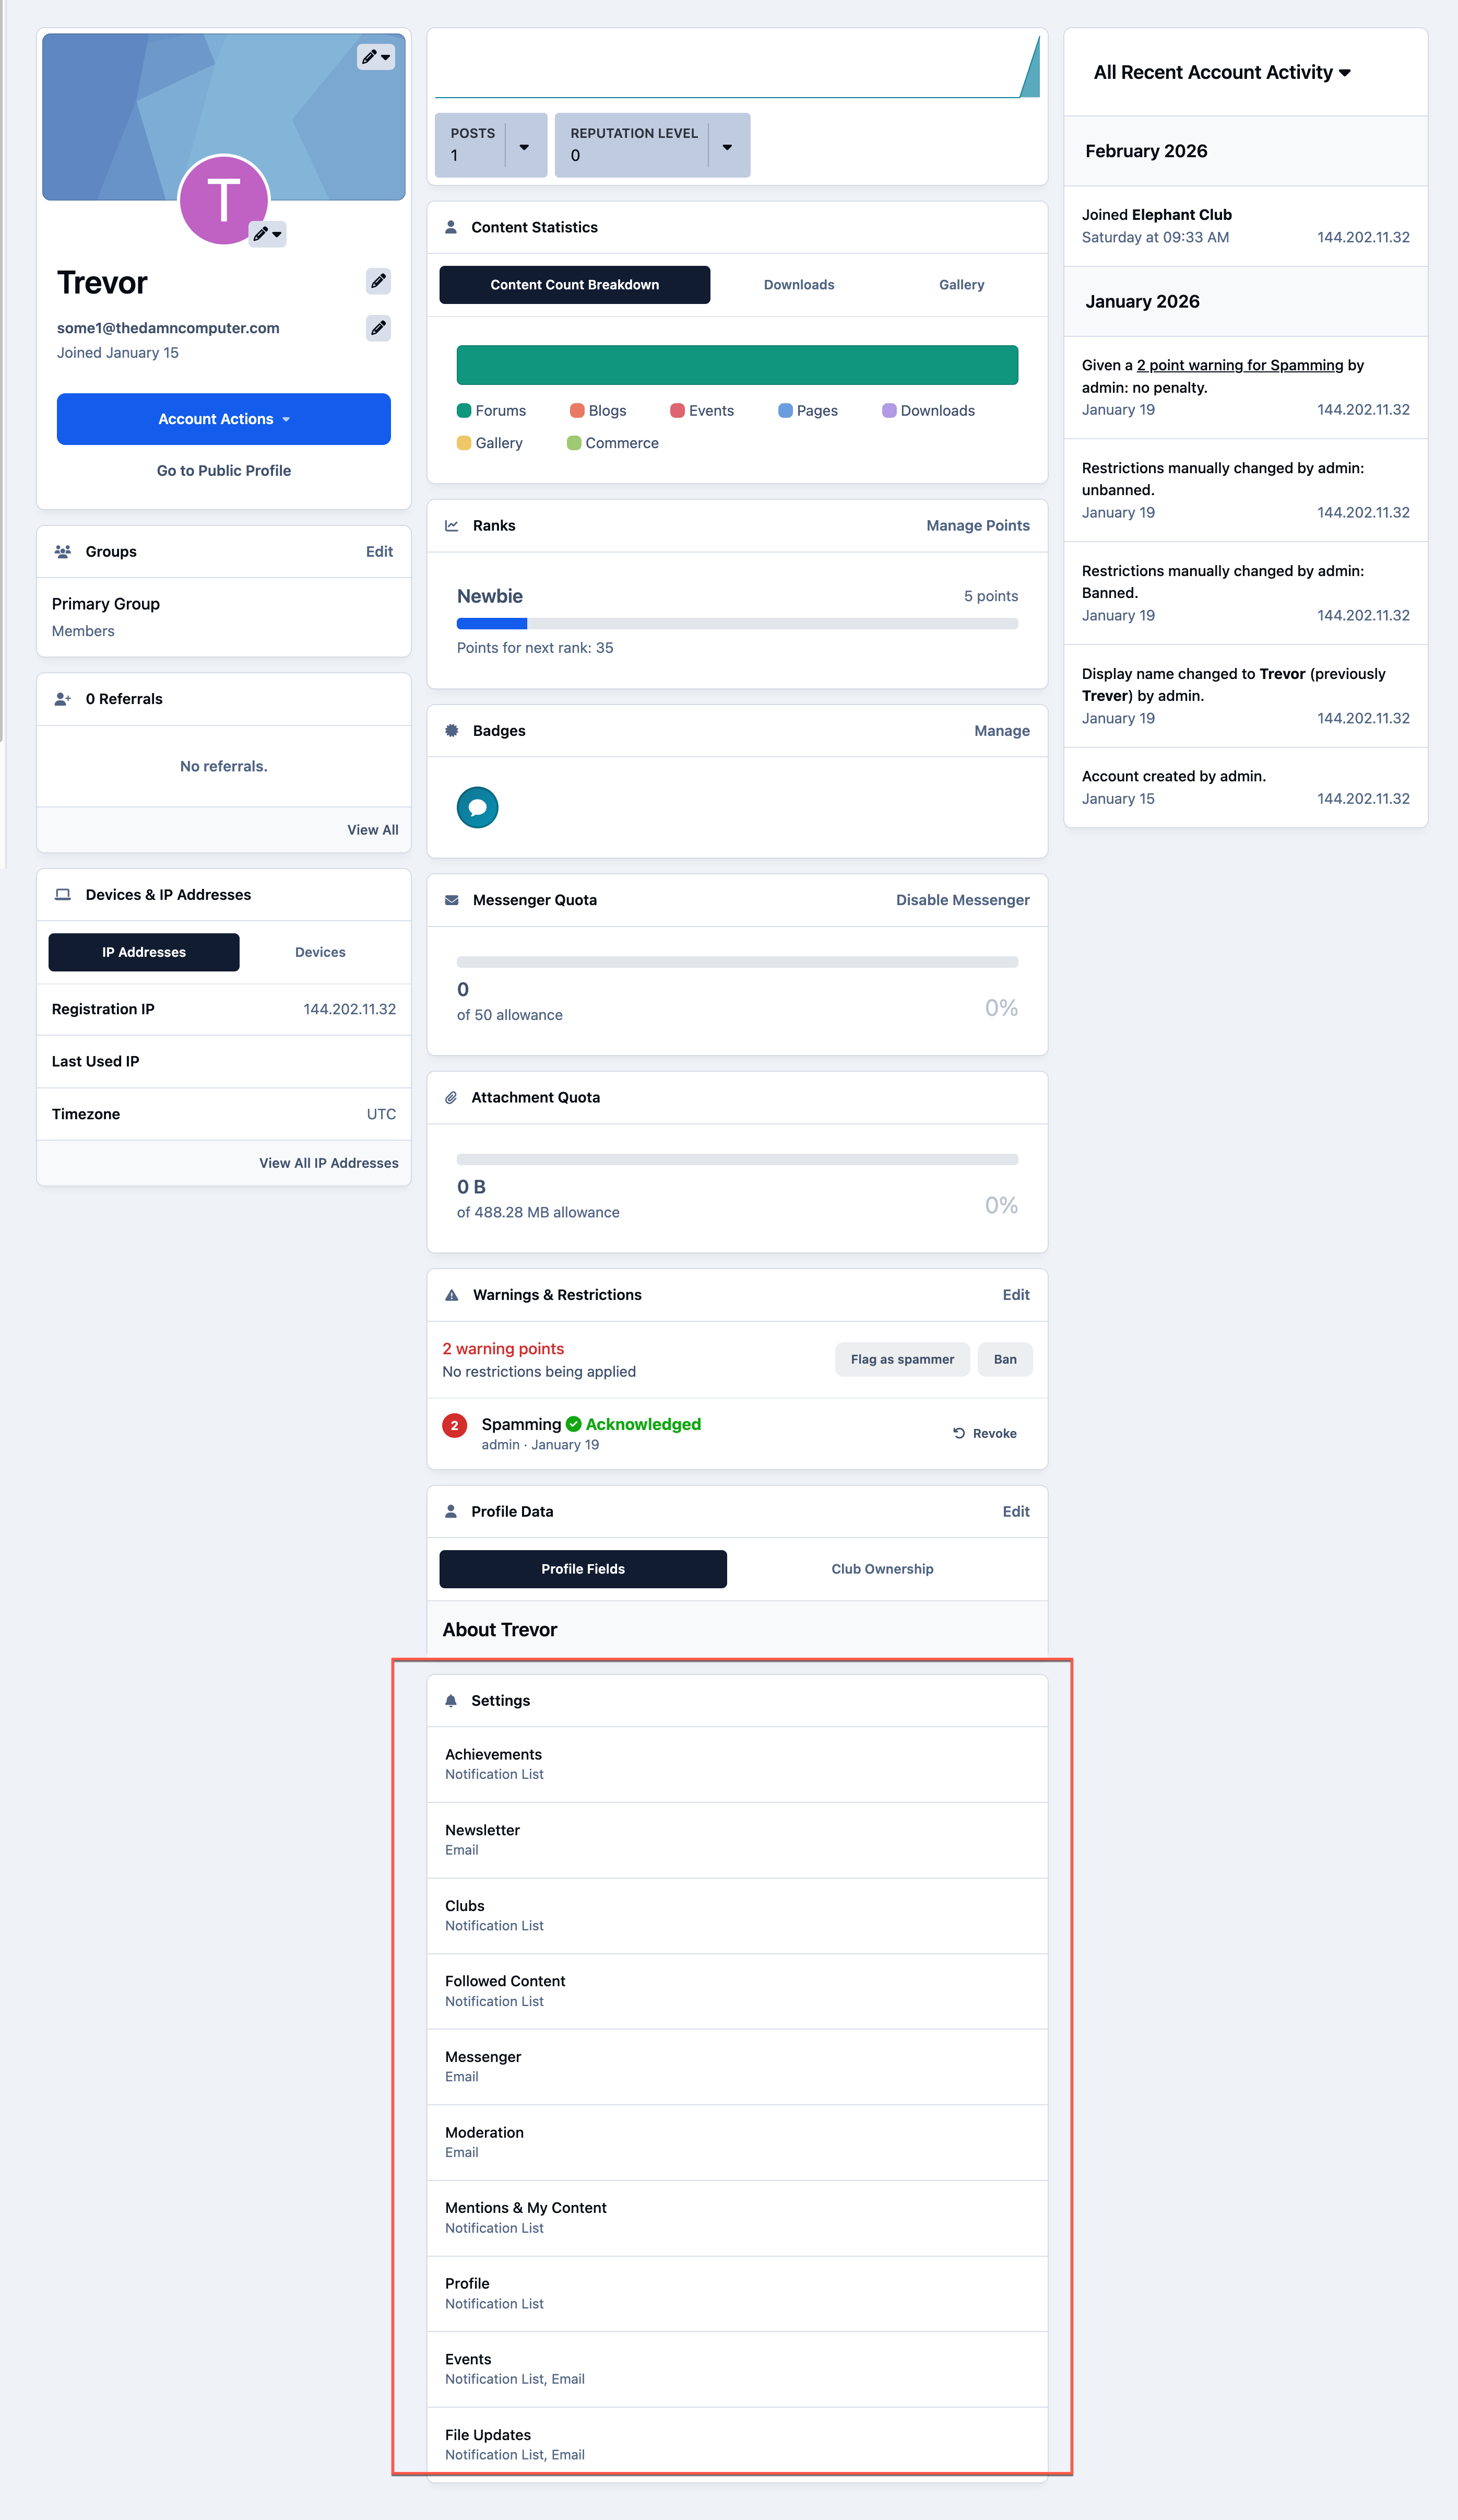The width and height of the screenshot is (1458, 2520).
Task: Open the Account Actions dropdown
Action: [224, 419]
